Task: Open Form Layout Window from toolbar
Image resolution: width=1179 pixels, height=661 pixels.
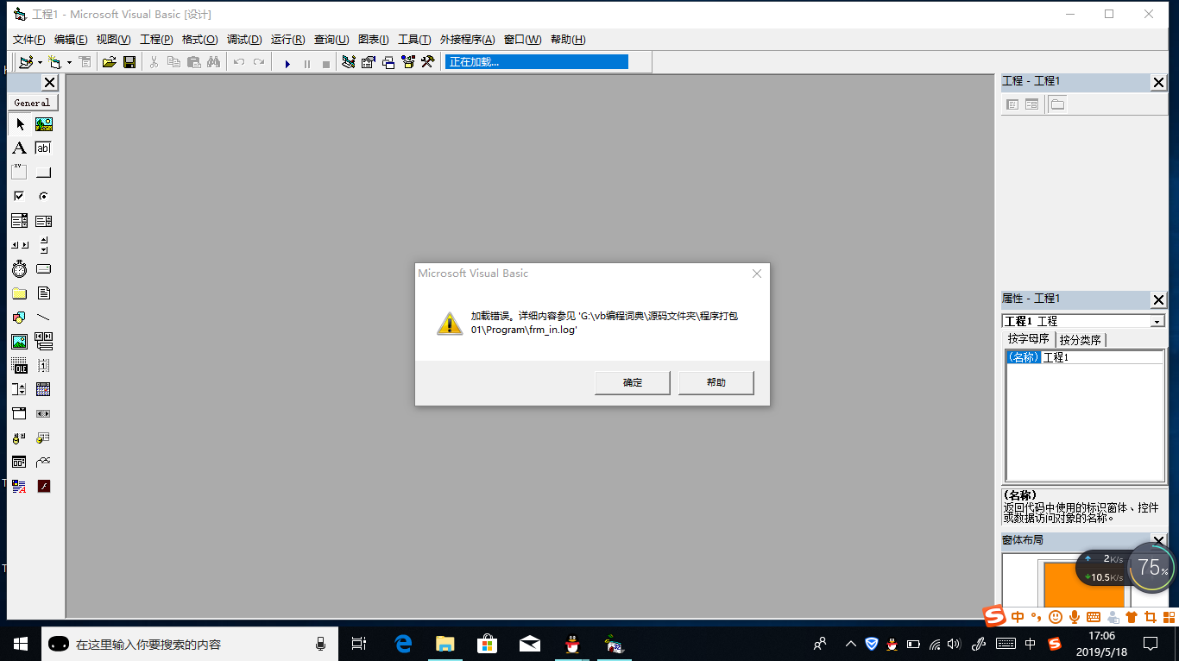Action: tap(388, 62)
